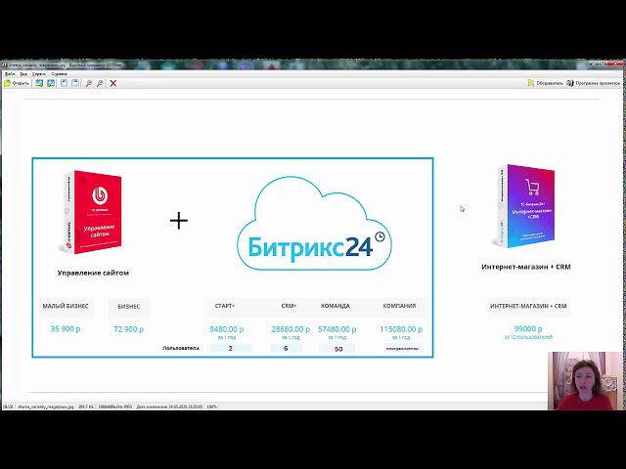Rotate the image left
626x469 pixels.
64,83
